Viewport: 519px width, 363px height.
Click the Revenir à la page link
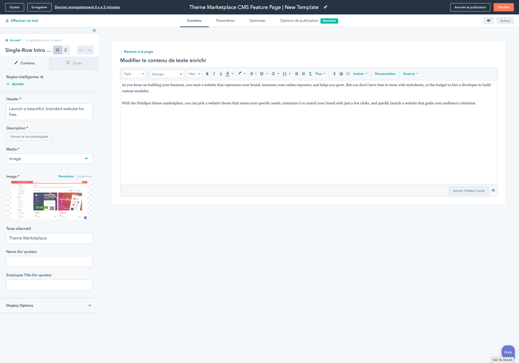pos(138,52)
